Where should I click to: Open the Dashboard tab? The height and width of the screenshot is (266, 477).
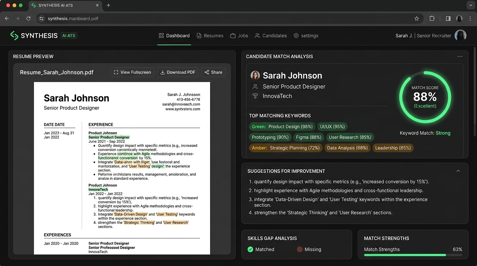(174, 36)
